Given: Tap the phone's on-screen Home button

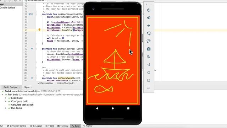Looking at the screenshot, I should click(x=113, y=108).
